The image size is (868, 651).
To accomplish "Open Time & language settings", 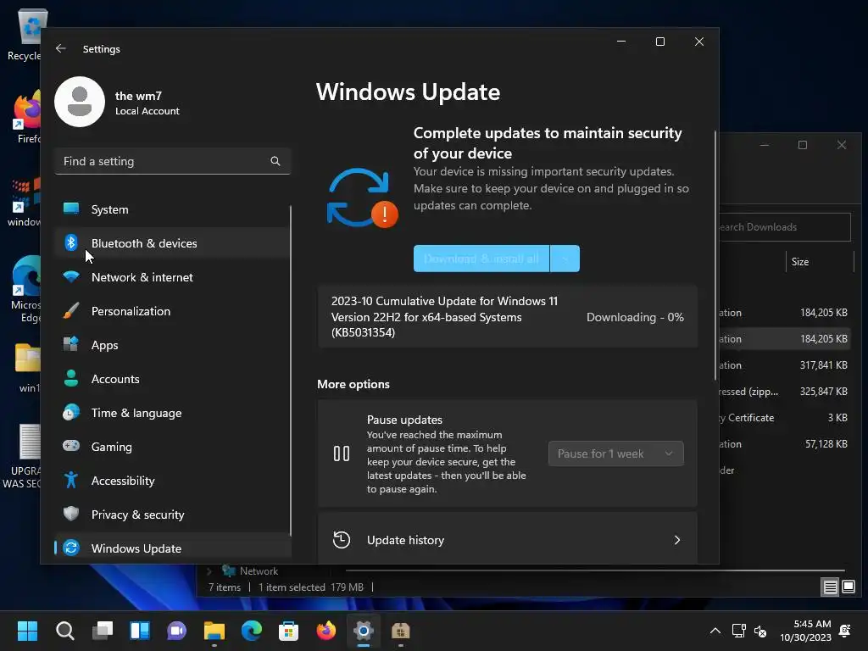I will click(x=173, y=413).
